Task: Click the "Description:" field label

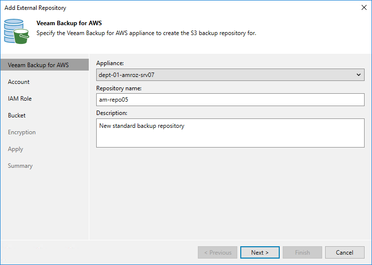Action: (112, 113)
